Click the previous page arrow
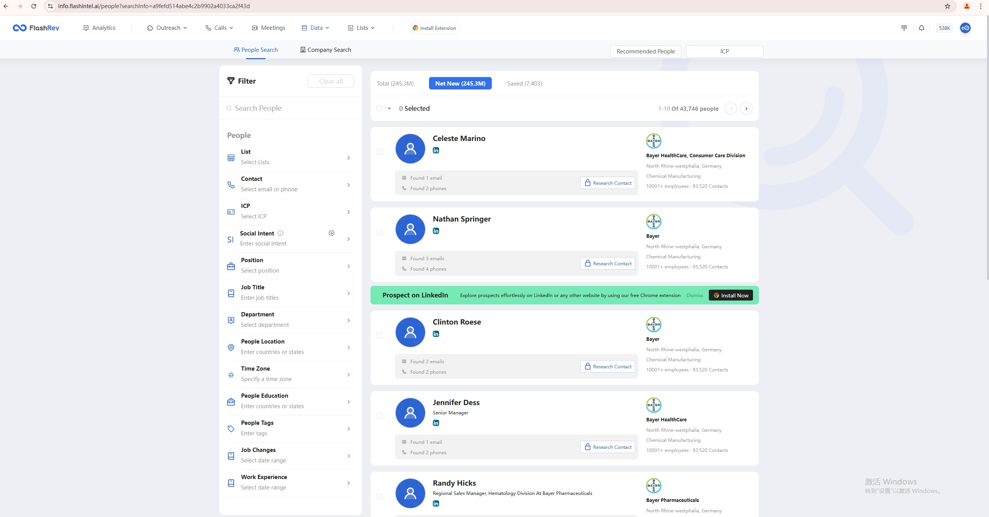The width and height of the screenshot is (989, 517). 731,108
